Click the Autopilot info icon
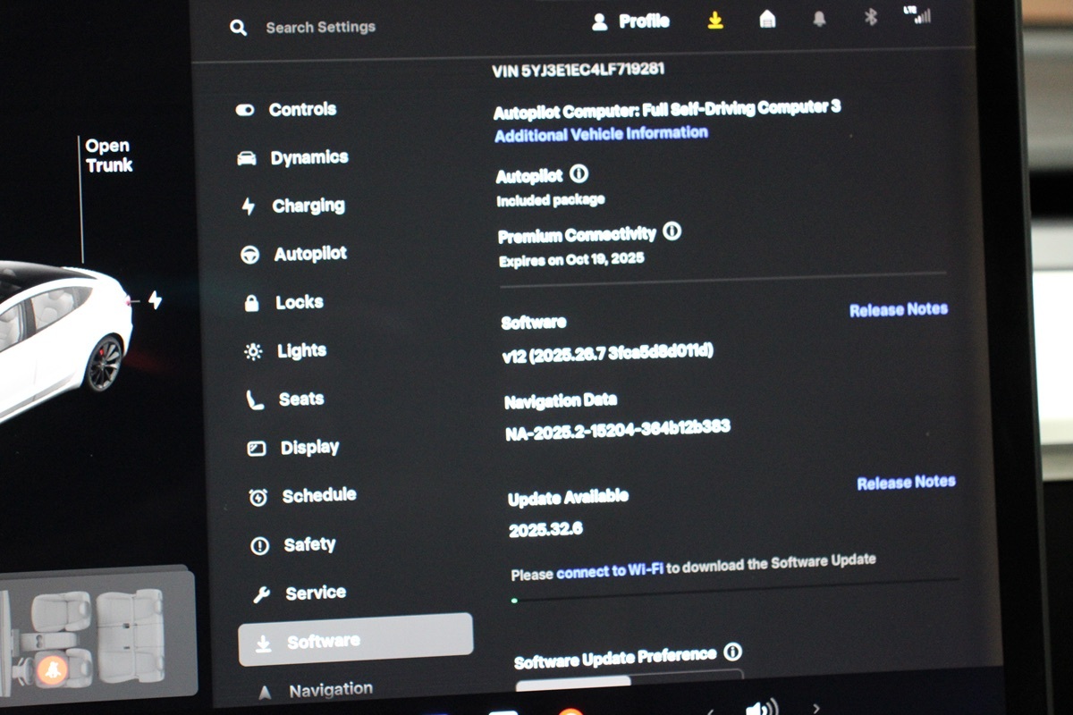Image resolution: width=1073 pixels, height=715 pixels. pos(579,174)
